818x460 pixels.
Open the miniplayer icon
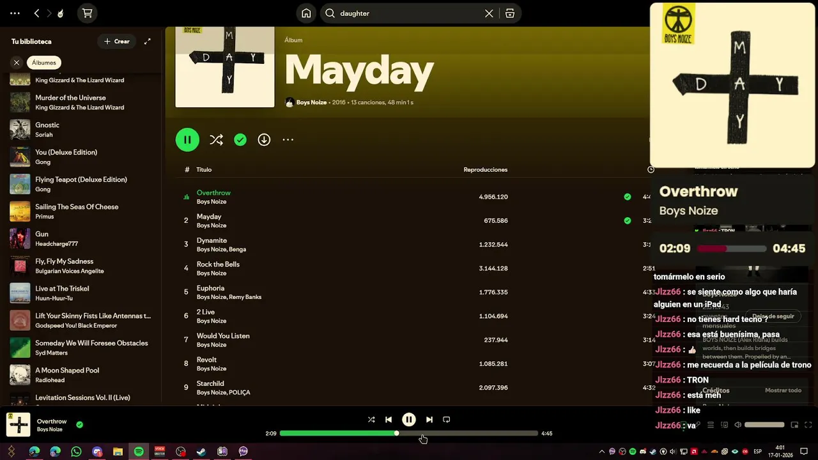[794, 425]
